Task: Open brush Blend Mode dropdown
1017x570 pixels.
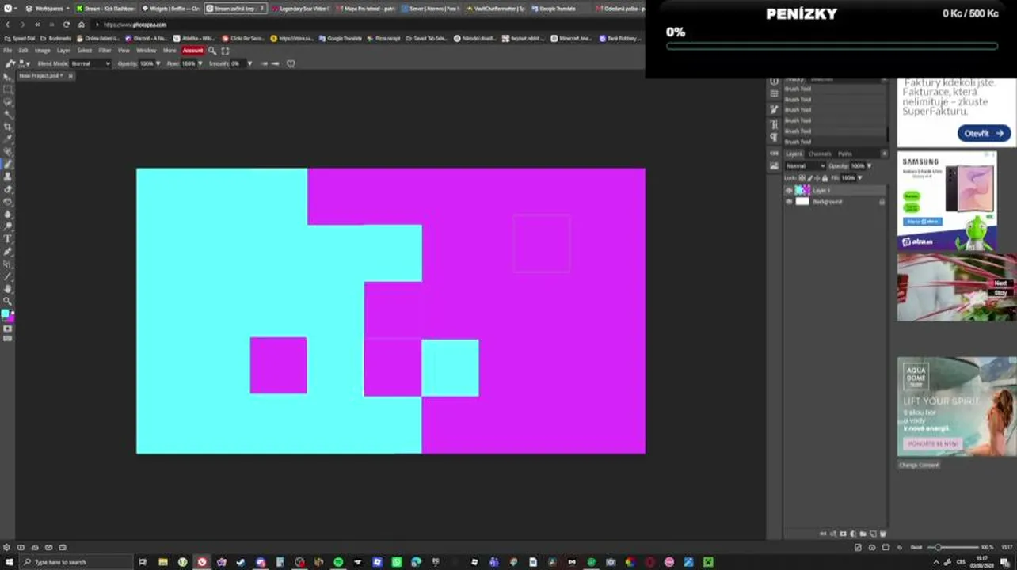Action: pos(90,63)
